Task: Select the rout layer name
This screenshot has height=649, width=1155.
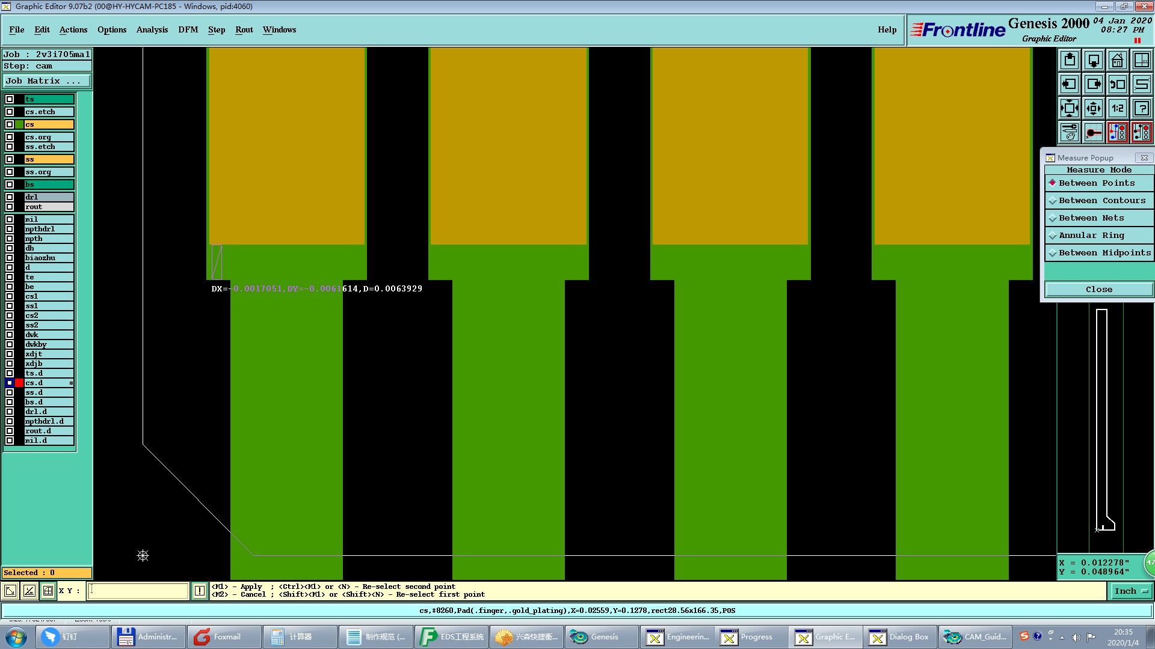Action: pyautogui.click(x=49, y=207)
